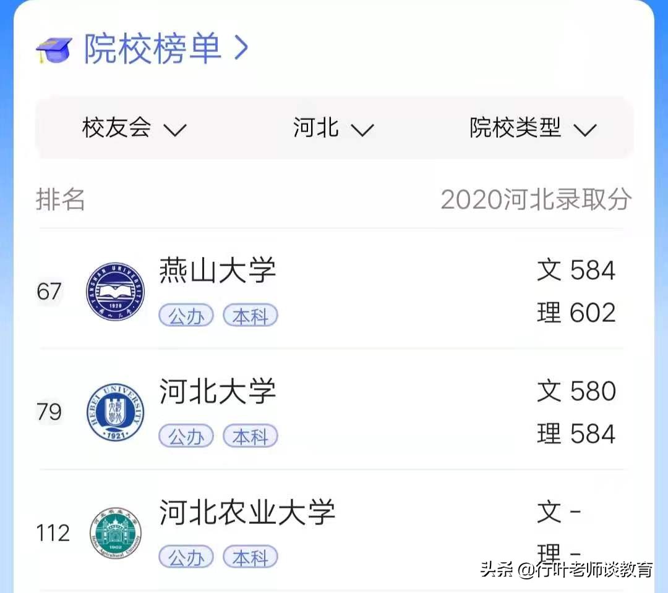The image size is (668, 593).
Task: Click the graduation cap icon beside 院校榜单
Action: [x=54, y=48]
